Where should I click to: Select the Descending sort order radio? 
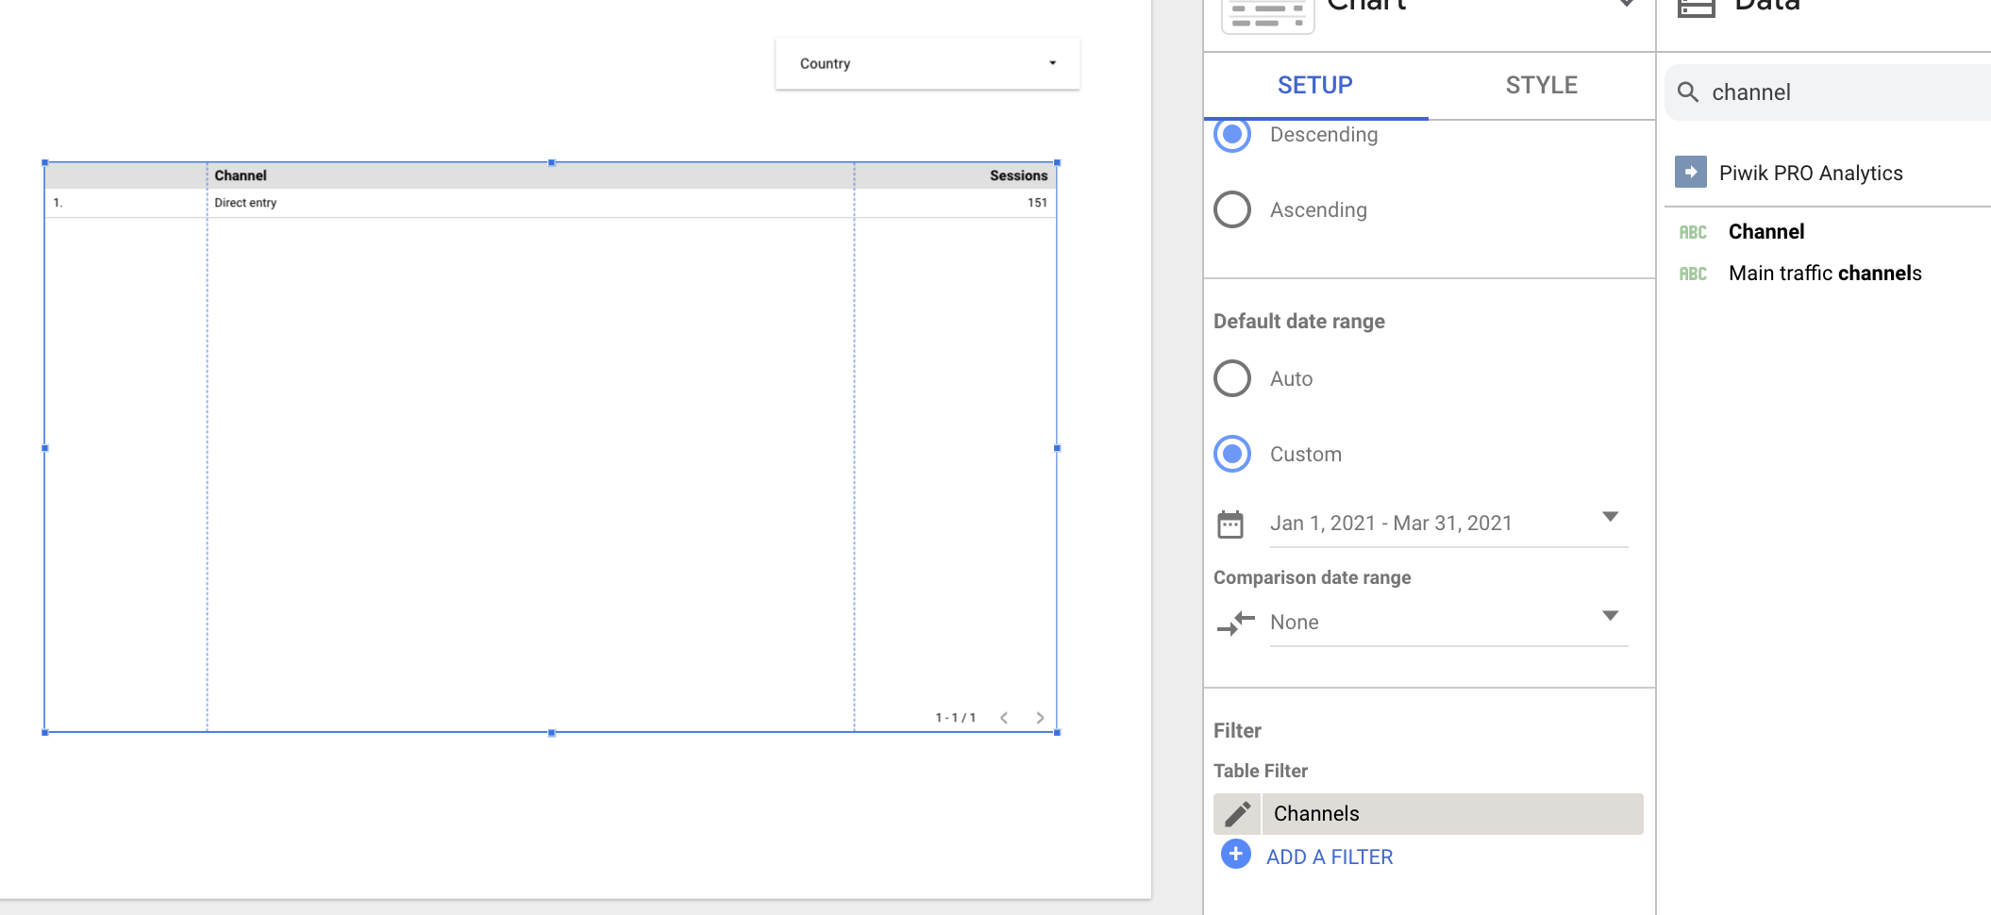[1232, 135]
